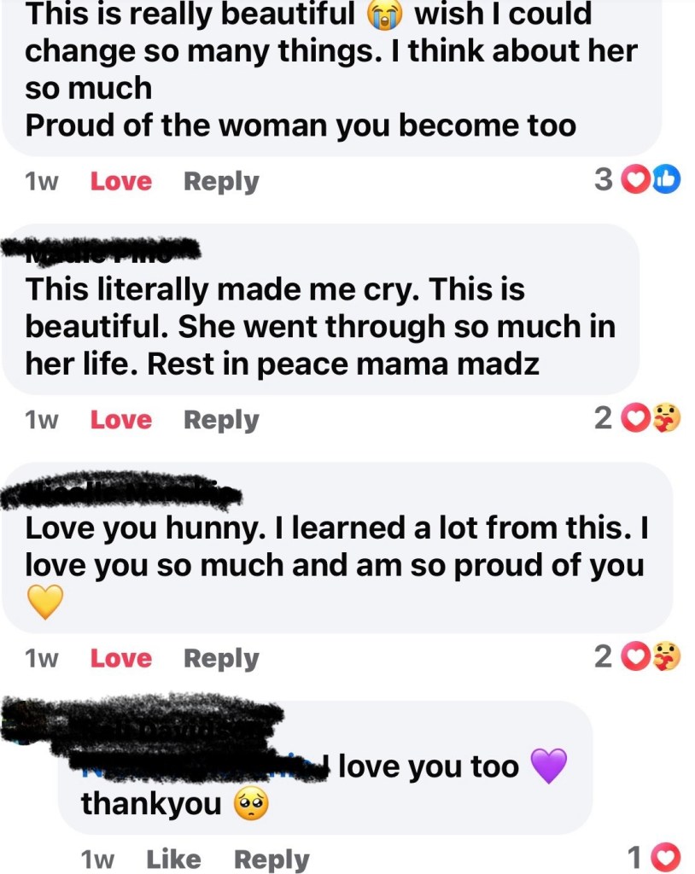
Task: Click the heart reaction on the "I love you too" reply
Action: point(667,856)
